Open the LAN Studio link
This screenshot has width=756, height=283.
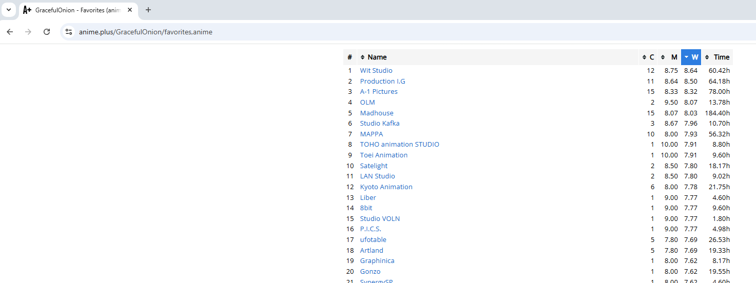pos(378,176)
